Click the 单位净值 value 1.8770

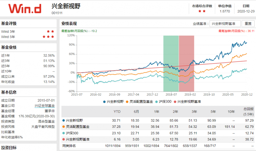(x=225, y=11)
